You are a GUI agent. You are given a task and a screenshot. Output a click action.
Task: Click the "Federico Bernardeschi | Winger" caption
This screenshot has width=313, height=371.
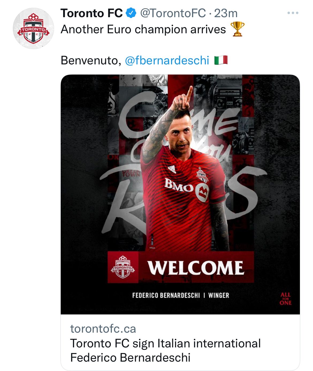tap(181, 295)
